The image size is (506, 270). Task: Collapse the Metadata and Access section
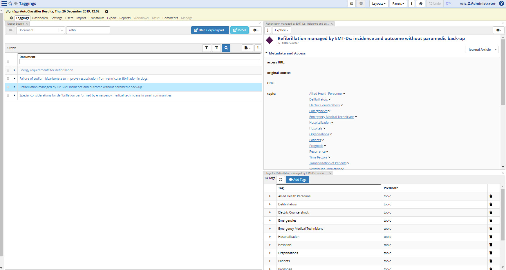coord(267,53)
